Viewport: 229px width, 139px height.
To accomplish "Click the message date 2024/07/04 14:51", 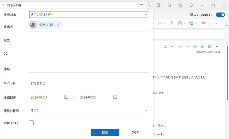I will [208, 52].
